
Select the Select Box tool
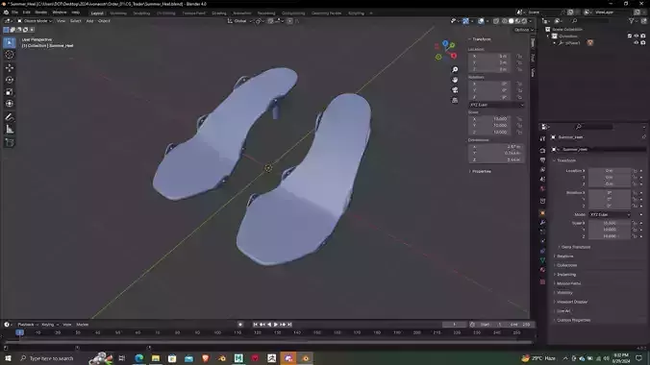click(10, 42)
